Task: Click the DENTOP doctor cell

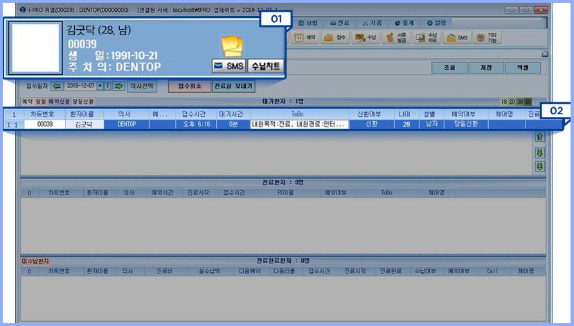Action: pyautogui.click(x=127, y=124)
